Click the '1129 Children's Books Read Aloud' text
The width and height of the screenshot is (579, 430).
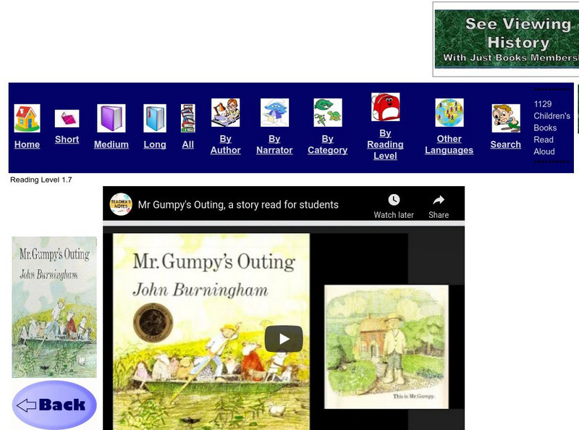pyautogui.click(x=551, y=128)
